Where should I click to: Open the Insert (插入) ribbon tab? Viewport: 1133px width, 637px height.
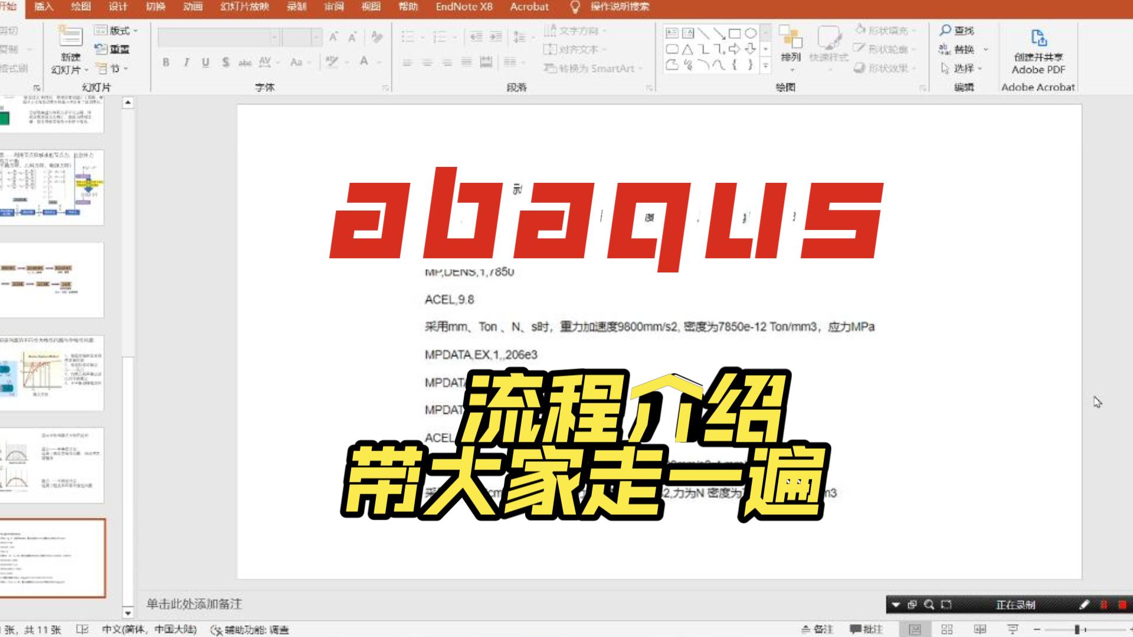44,7
